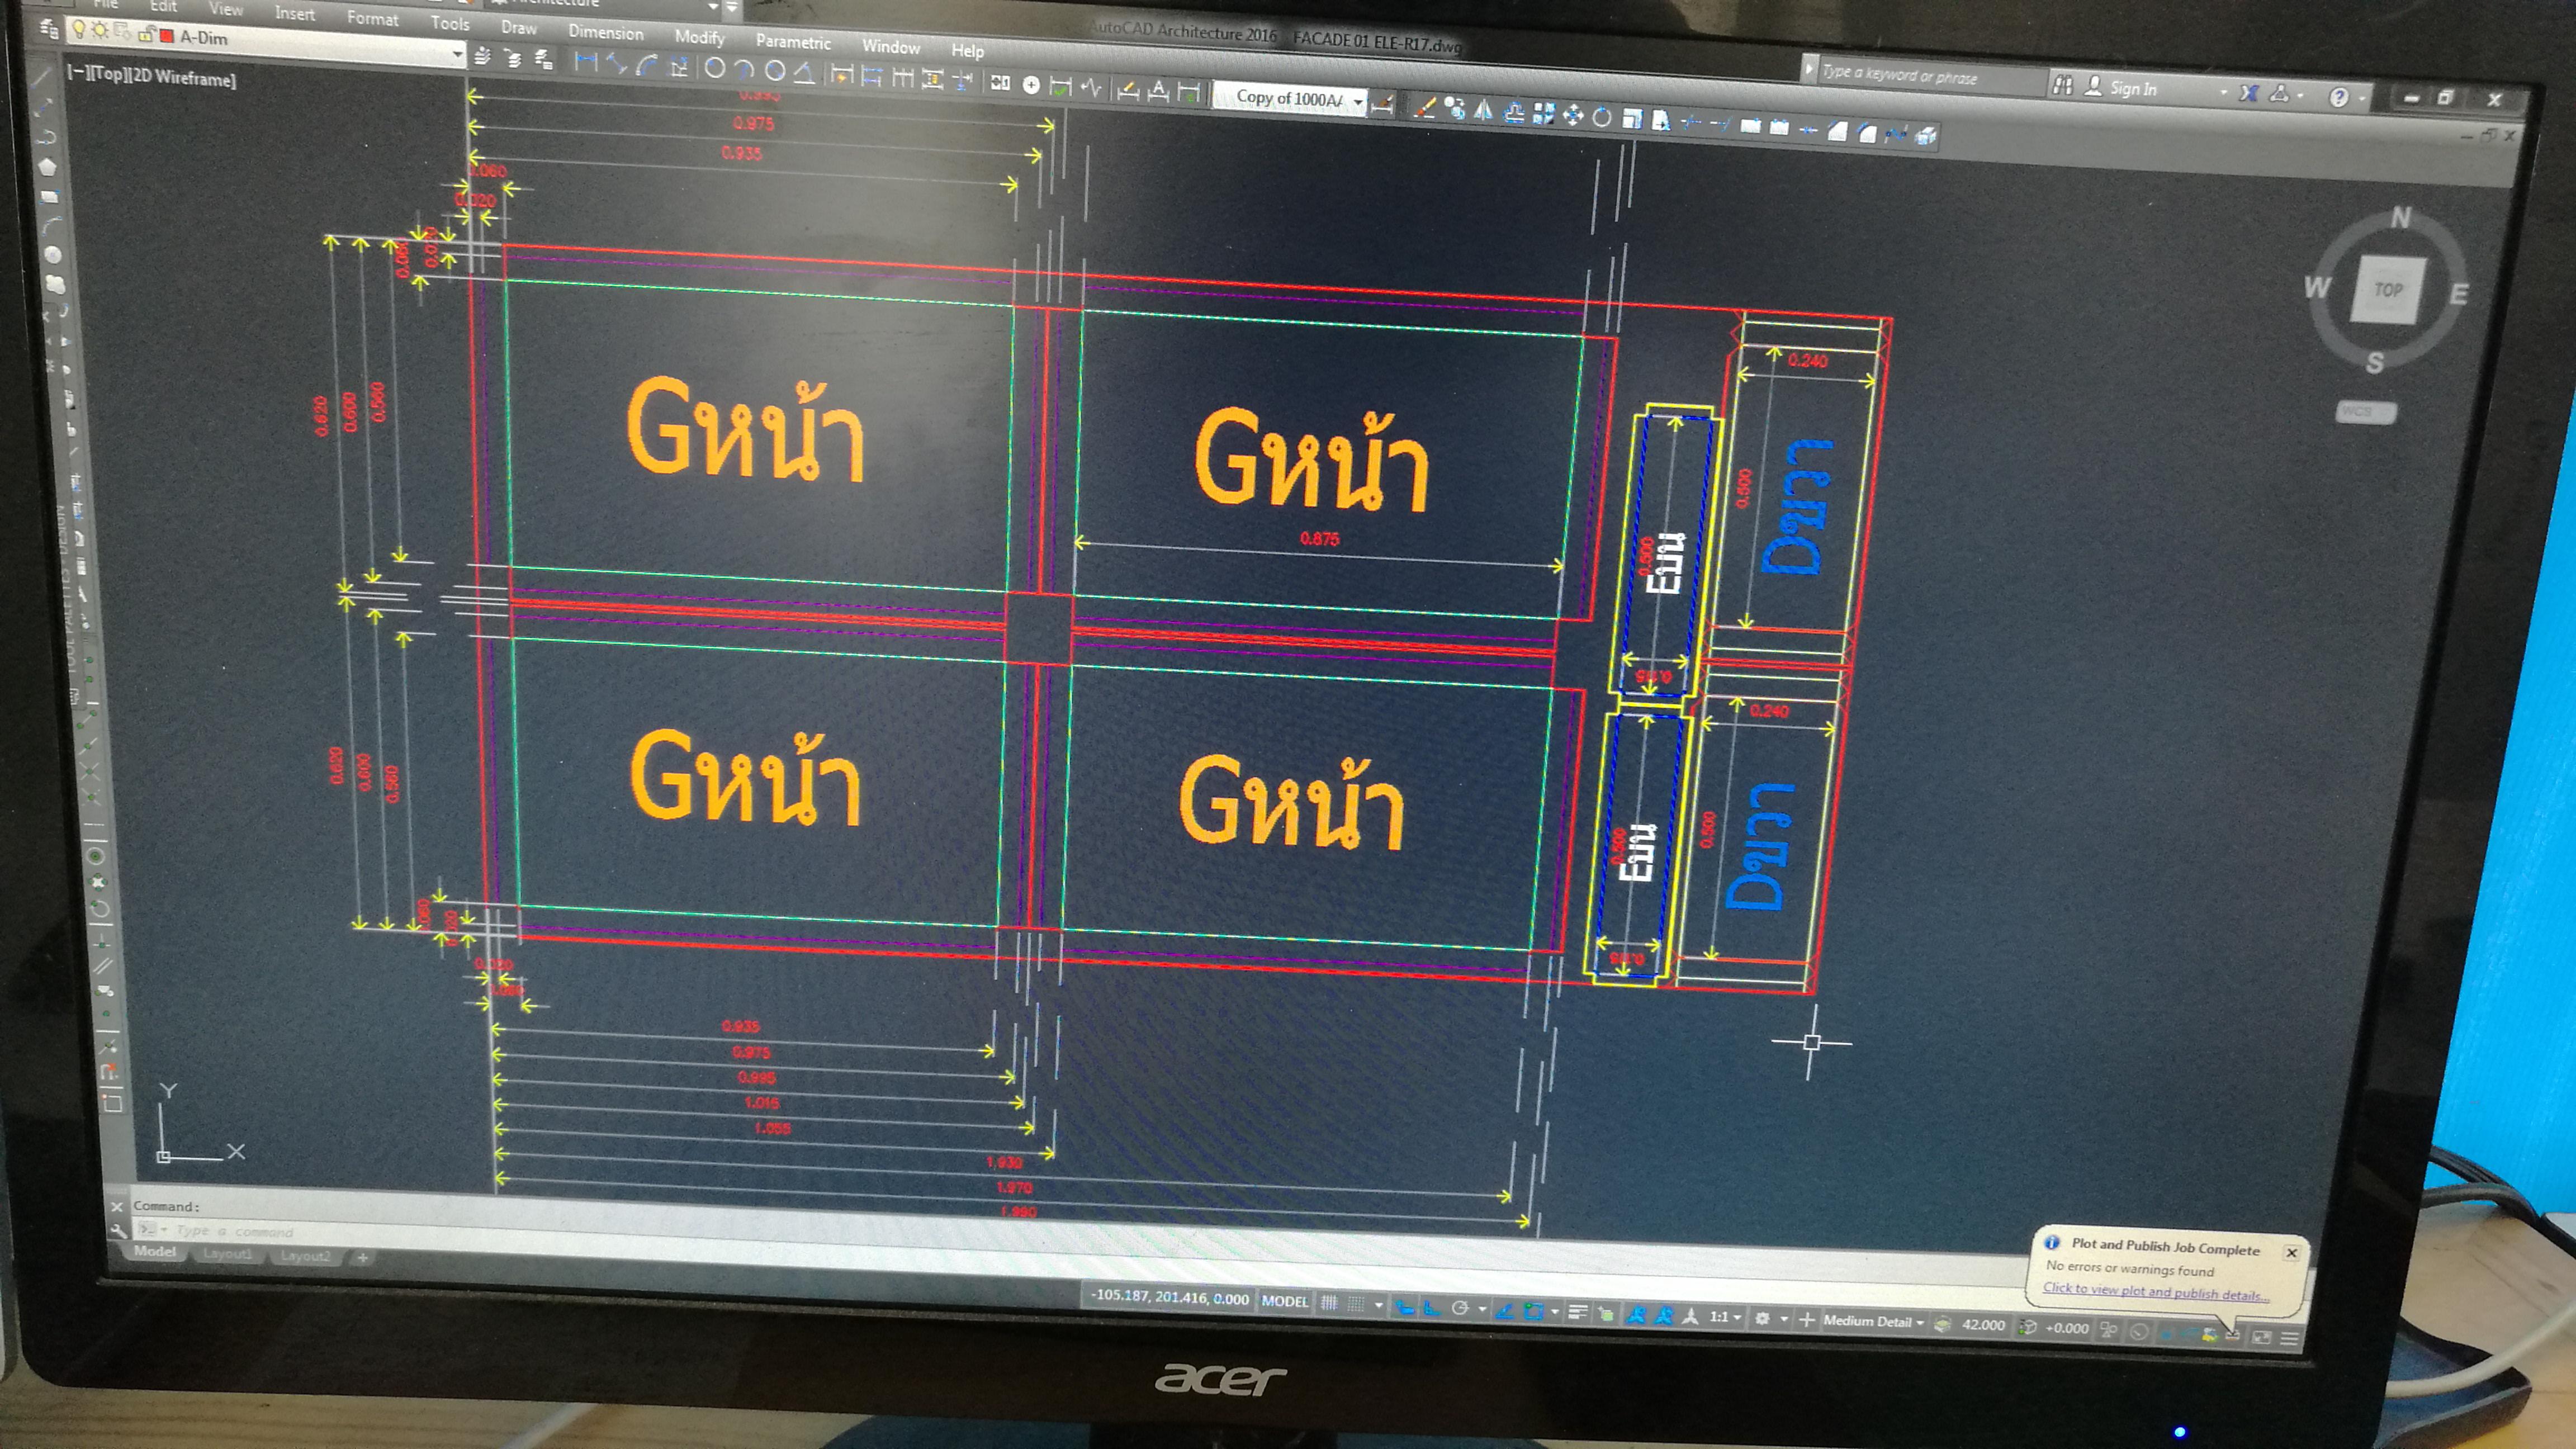Image resolution: width=2576 pixels, height=1449 pixels.
Task: Toggle the MODEL space button
Action: coord(1285,1302)
